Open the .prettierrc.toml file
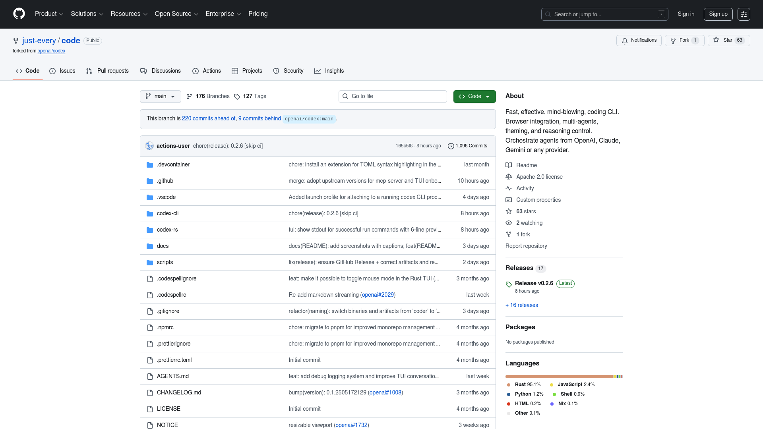Viewport: 763px width, 429px height. click(174, 360)
